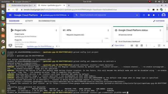Open the project selector dropdown
Image resolution: width=168 pixels, height=94 pixels.
pyautogui.click(x=55, y=15)
